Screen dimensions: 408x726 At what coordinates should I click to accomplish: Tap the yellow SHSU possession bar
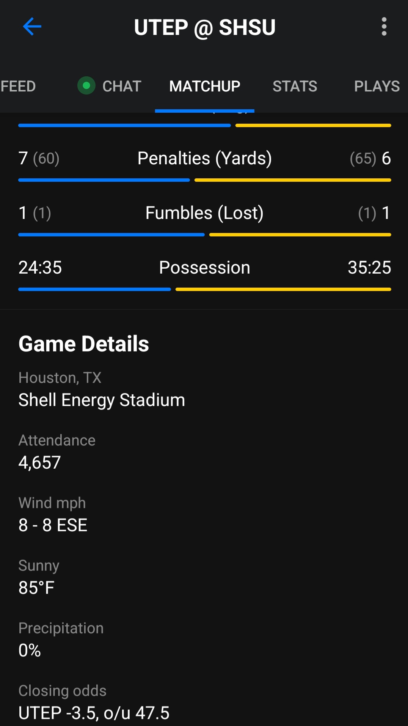(283, 290)
